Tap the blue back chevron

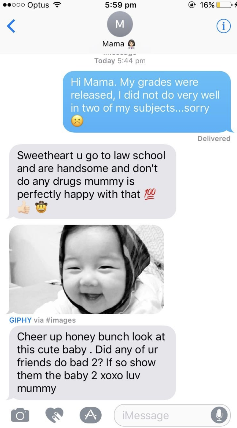click(11, 26)
